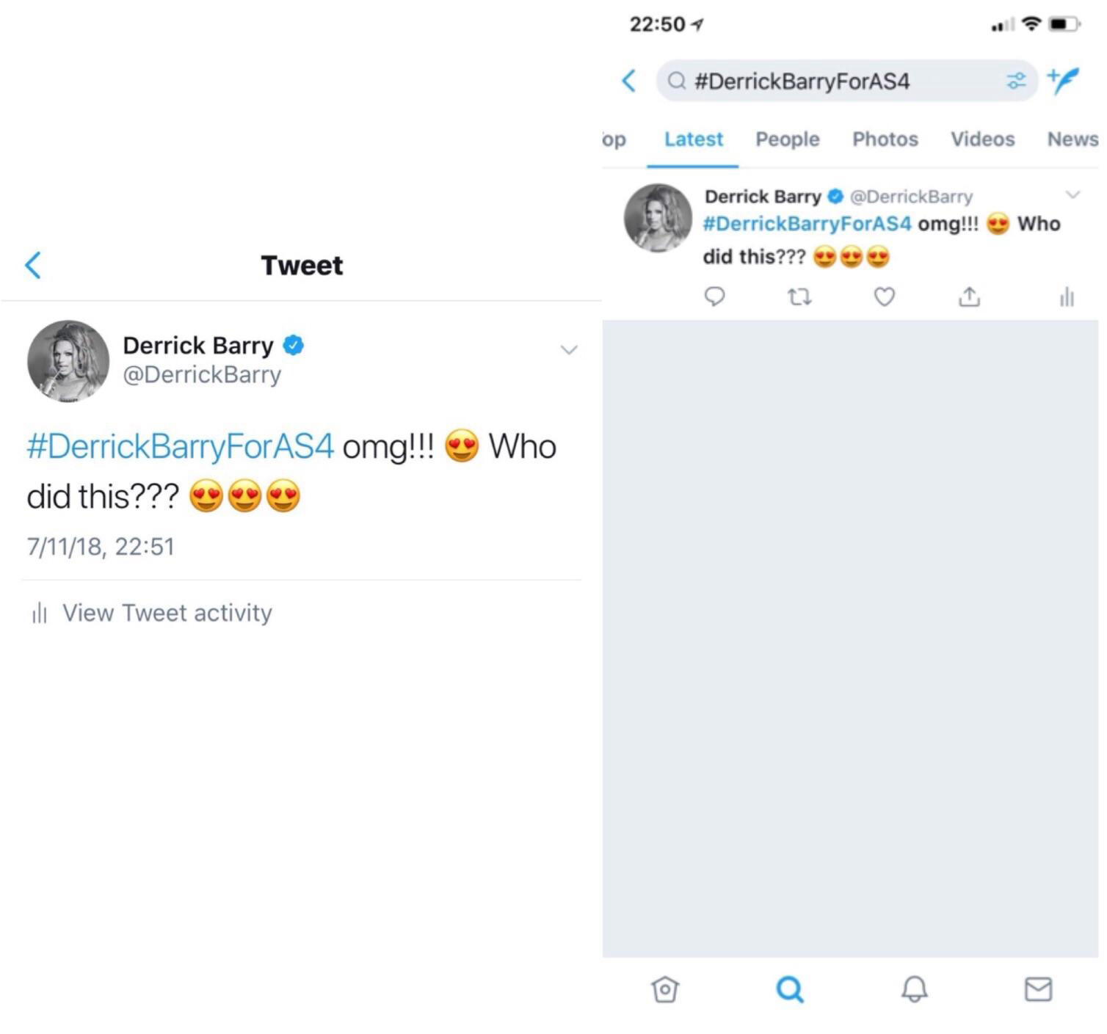
Task: Tap the Search magnifier in bottom navigation
Action: pyautogui.click(x=790, y=989)
